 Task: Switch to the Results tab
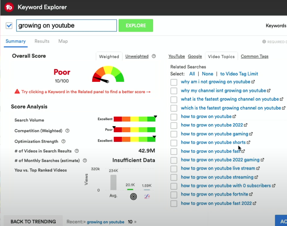coord(42,41)
